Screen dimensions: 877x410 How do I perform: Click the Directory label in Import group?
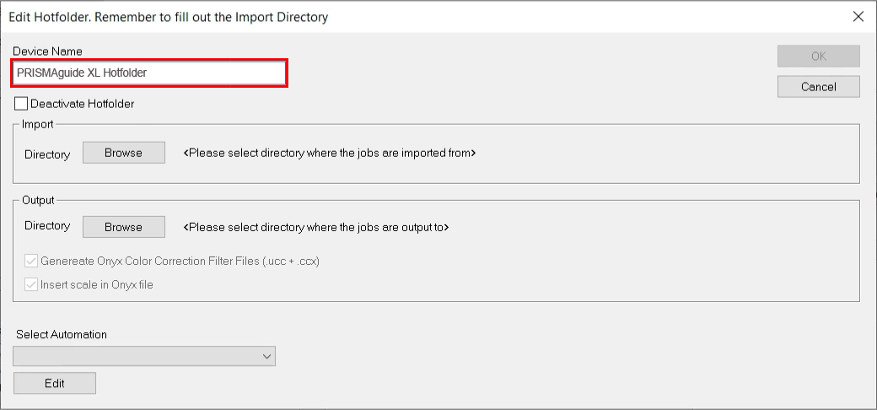(x=47, y=155)
